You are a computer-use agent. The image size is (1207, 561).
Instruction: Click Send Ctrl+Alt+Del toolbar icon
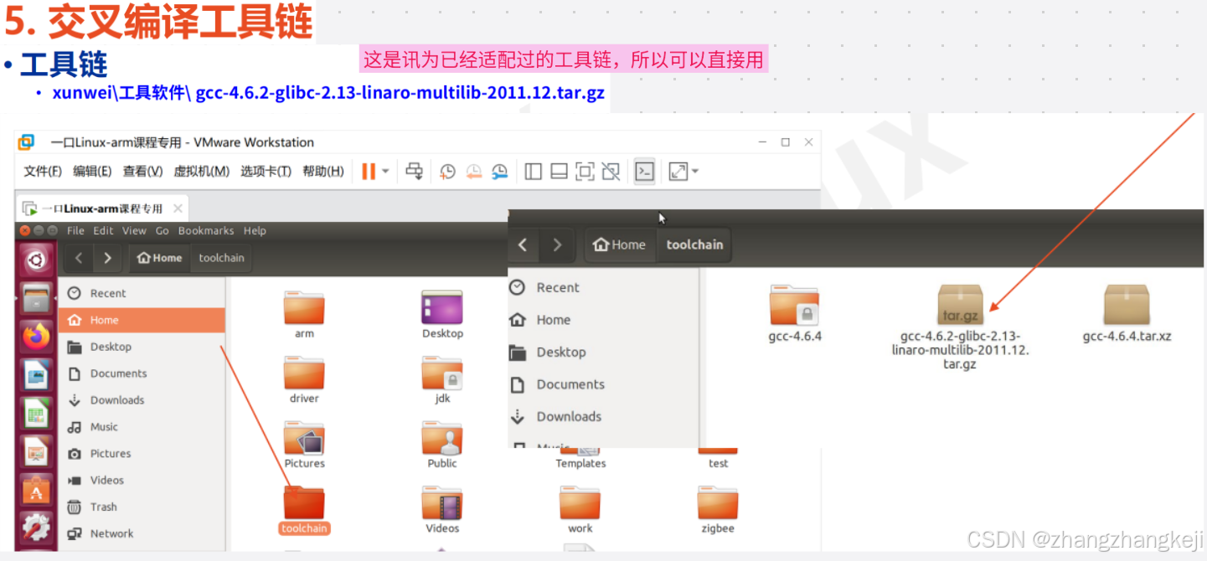pyautogui.click(x=414, y=172)
